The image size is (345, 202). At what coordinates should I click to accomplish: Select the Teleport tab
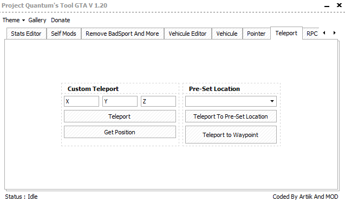click(x=287, y=33)
